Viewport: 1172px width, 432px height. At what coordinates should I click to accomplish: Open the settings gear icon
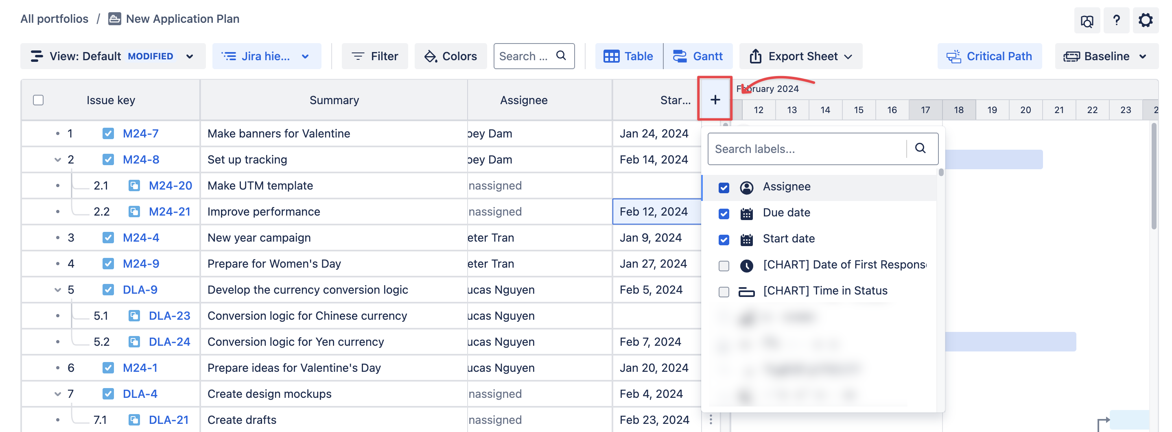click(1145, 20)
